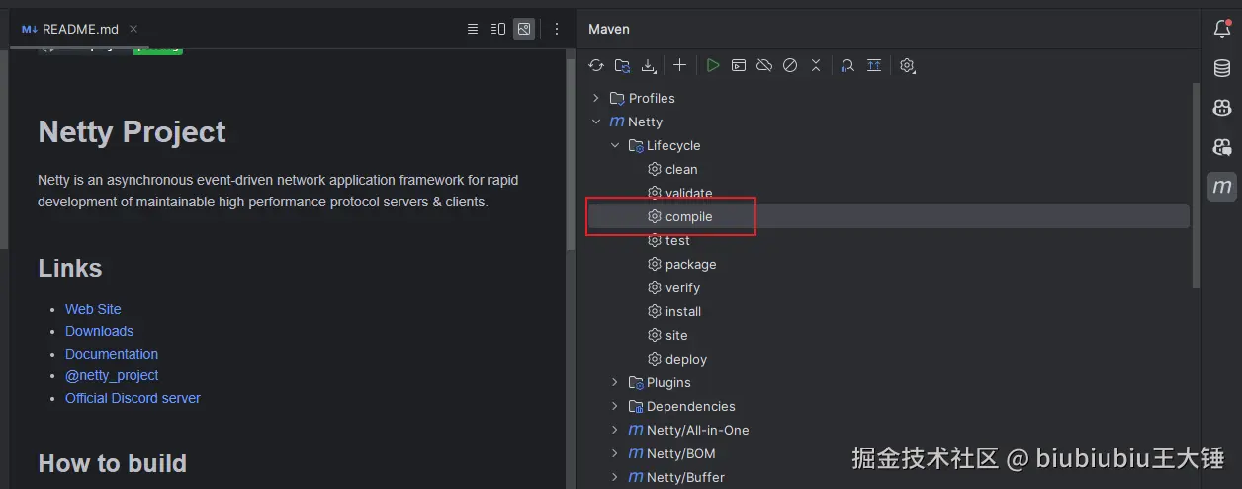1242x489 pixels.
Task: Select the package lifecycle goal
Action: (690, 264)
